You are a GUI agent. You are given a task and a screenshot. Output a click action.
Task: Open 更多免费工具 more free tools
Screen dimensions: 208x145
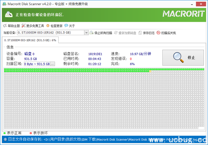click(33, 26)
